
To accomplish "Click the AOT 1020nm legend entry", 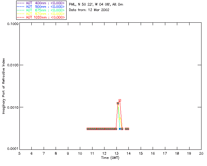I will [41, 17].
